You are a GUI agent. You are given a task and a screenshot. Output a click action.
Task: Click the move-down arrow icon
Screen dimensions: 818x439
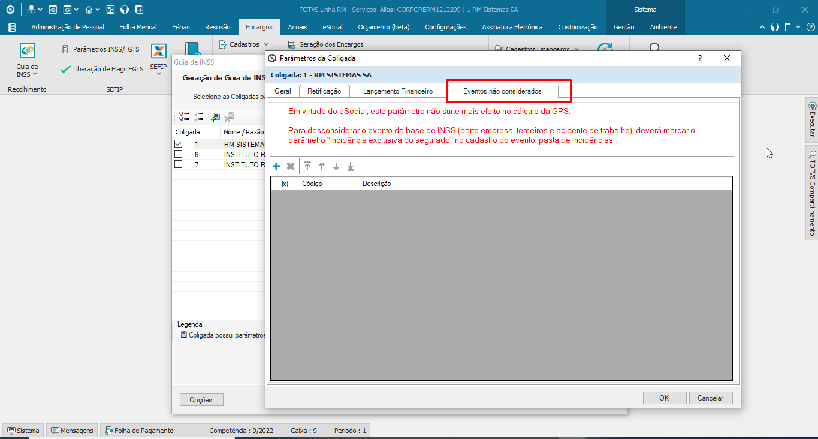pyautogui.click(x=336, y=166)
